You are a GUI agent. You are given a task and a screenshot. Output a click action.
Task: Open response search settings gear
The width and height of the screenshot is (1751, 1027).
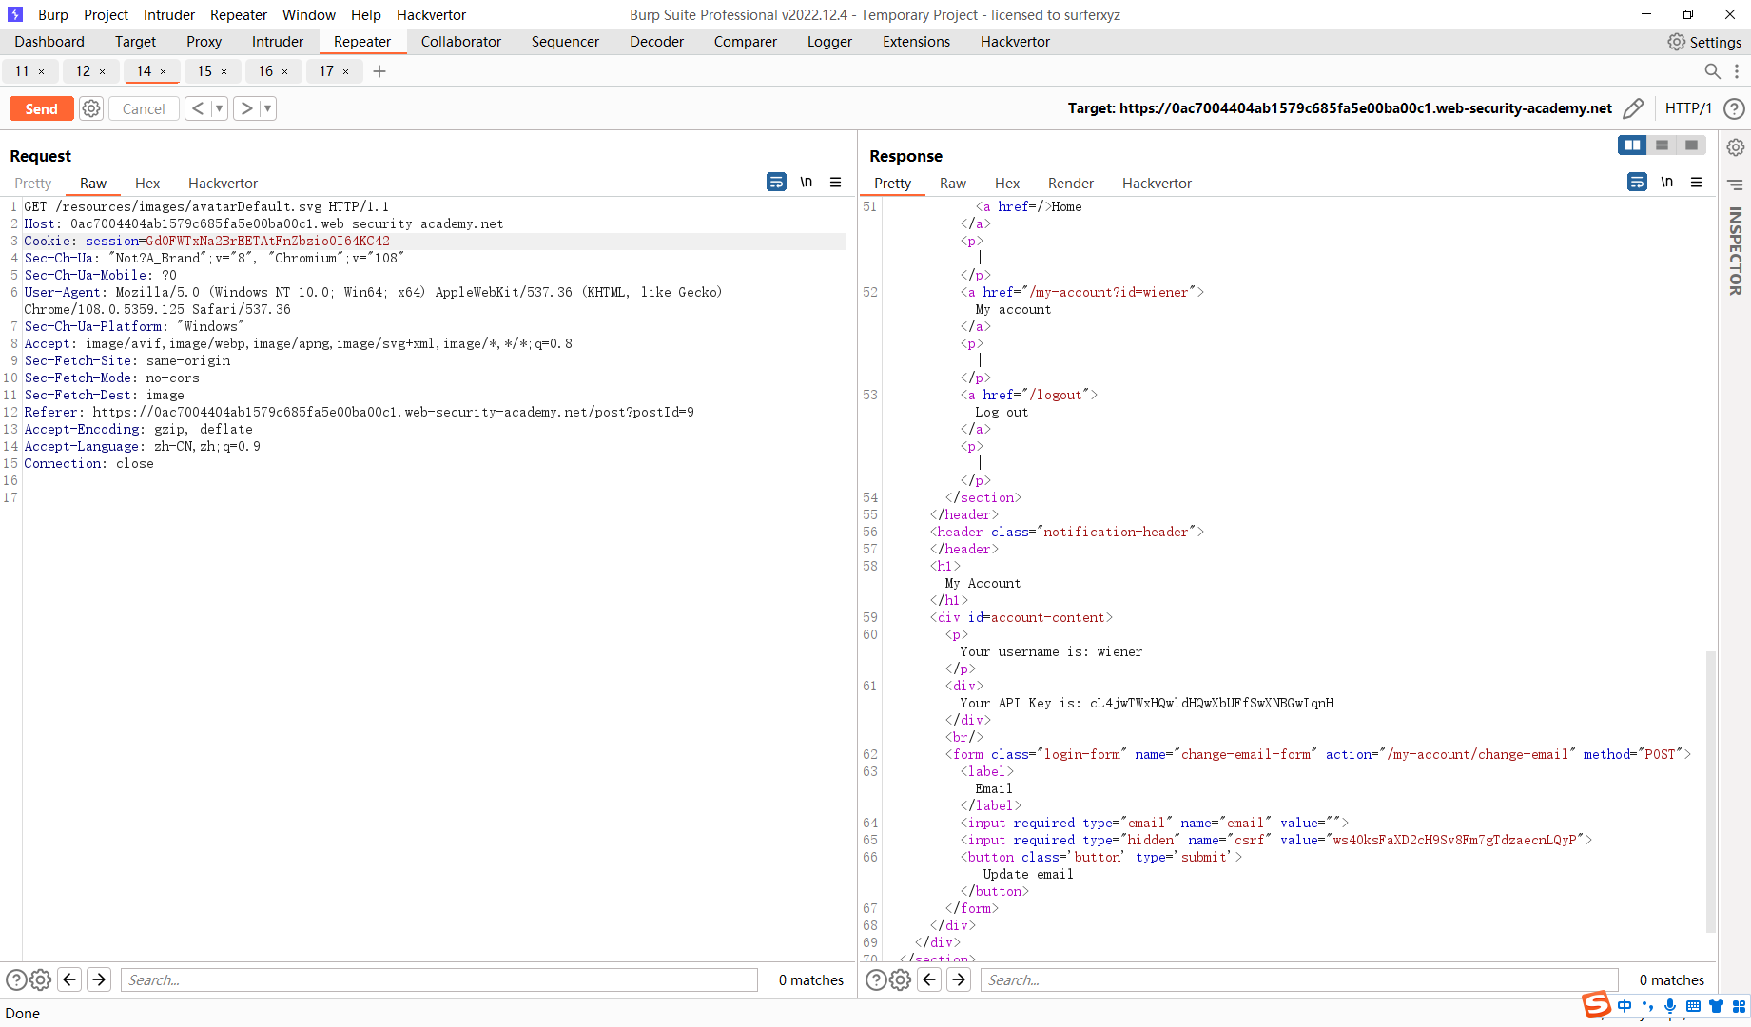[x=900, y=979]
